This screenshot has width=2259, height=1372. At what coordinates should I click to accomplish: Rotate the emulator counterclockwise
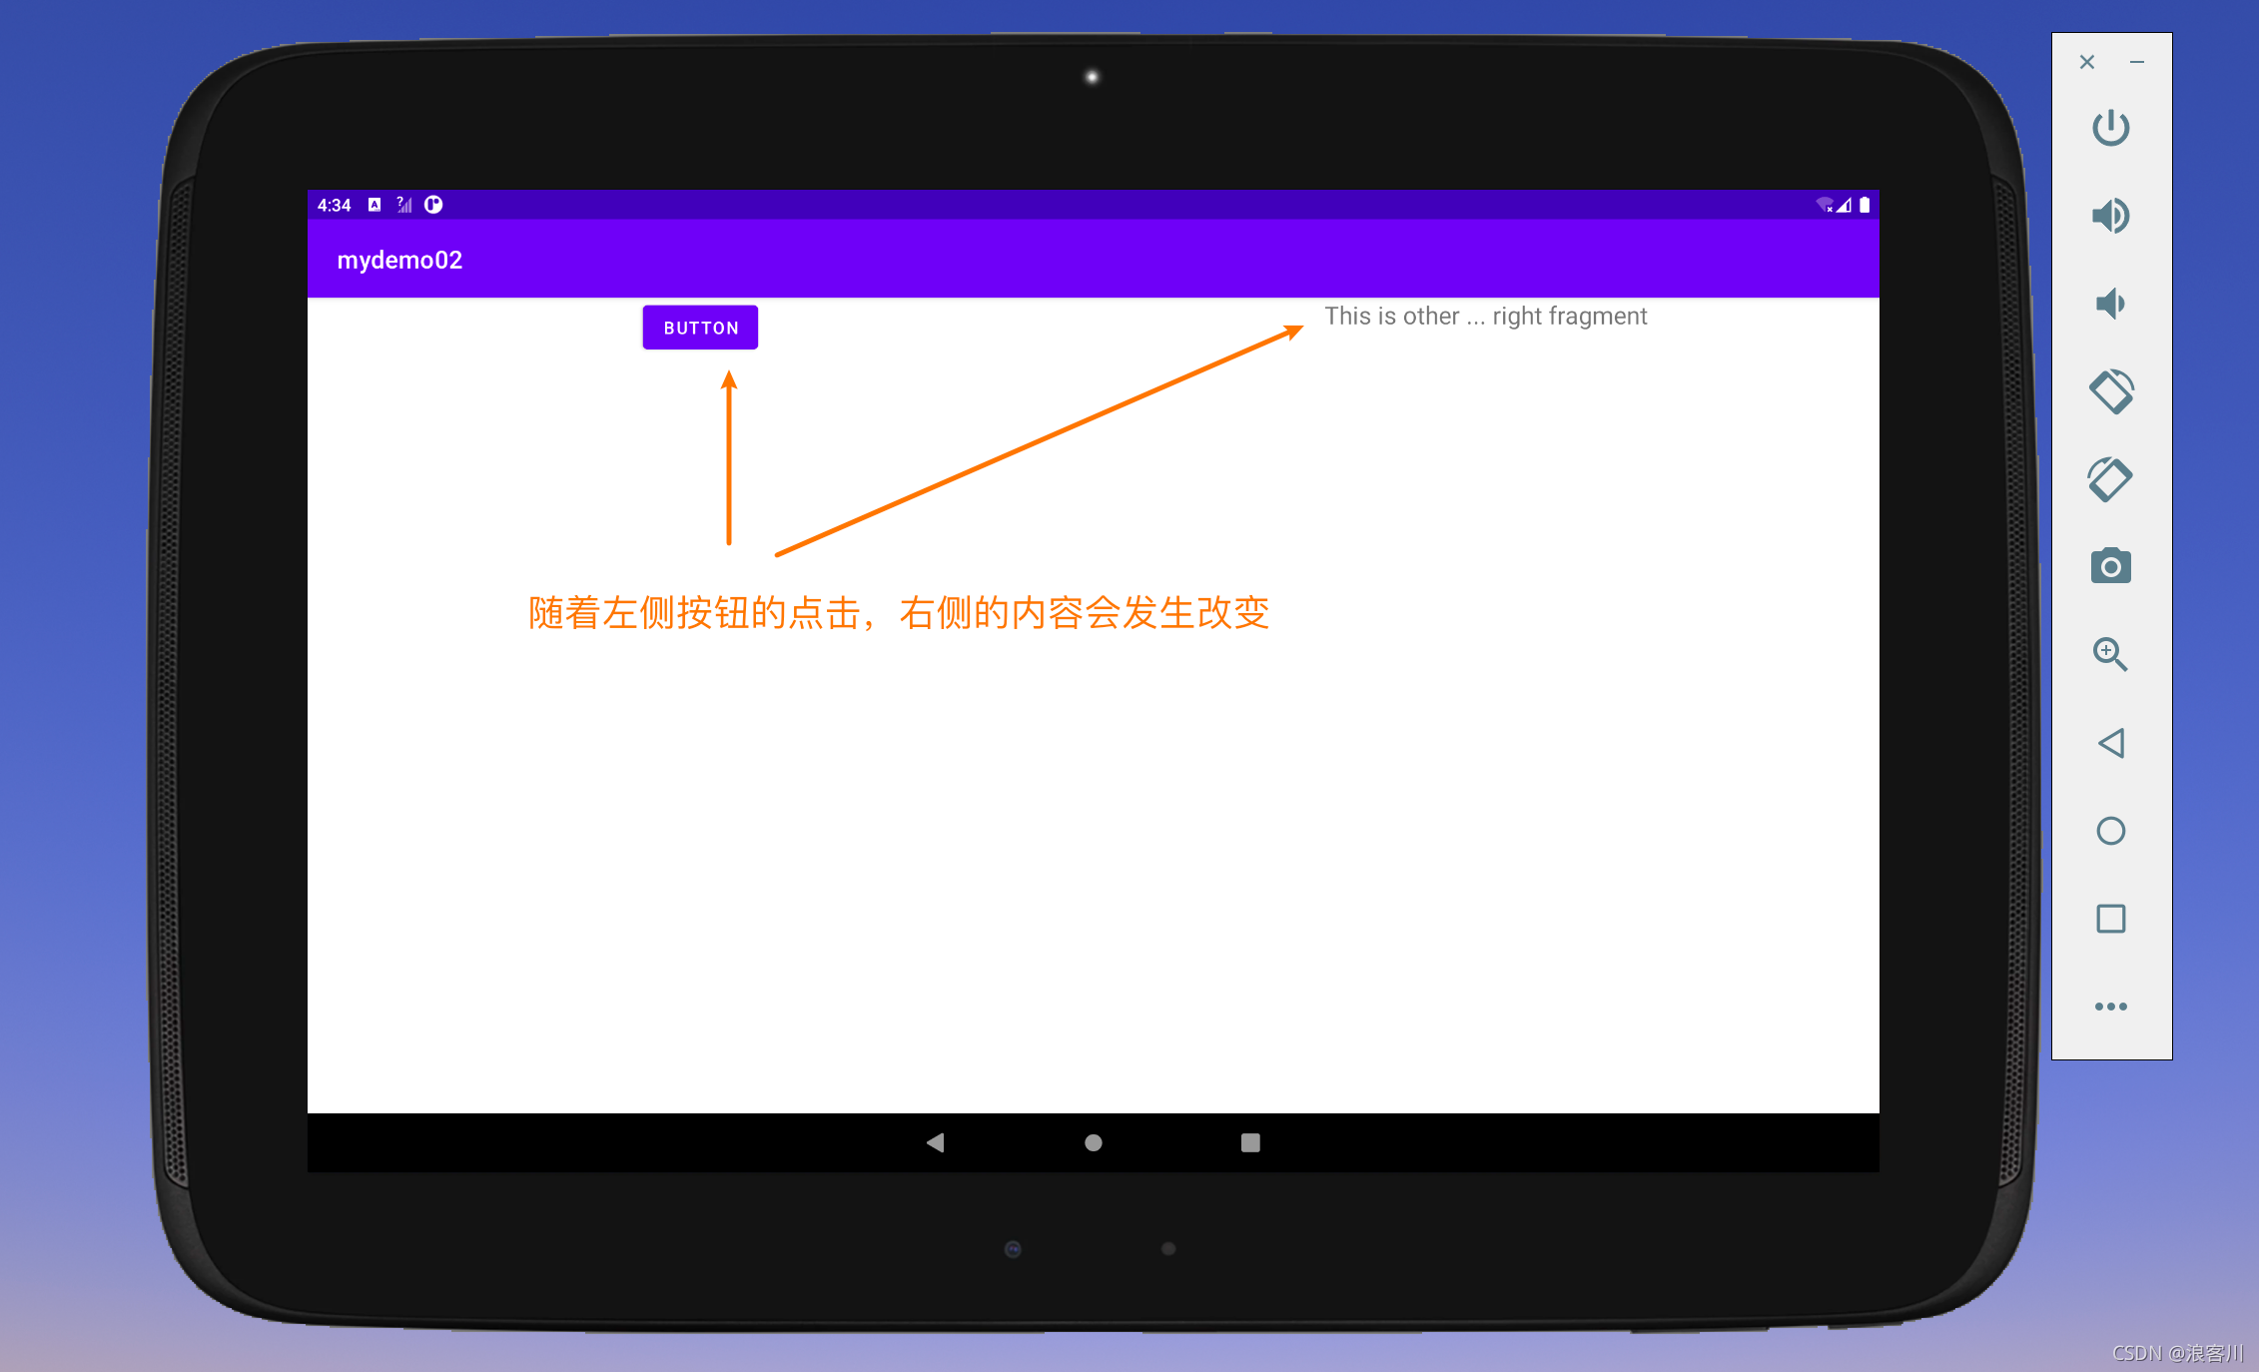tap(2111, 391)
